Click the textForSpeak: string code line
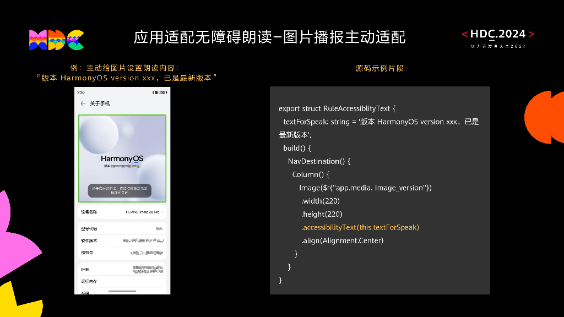The height and width of the screenshot is (317, 564). pos(379,128)
